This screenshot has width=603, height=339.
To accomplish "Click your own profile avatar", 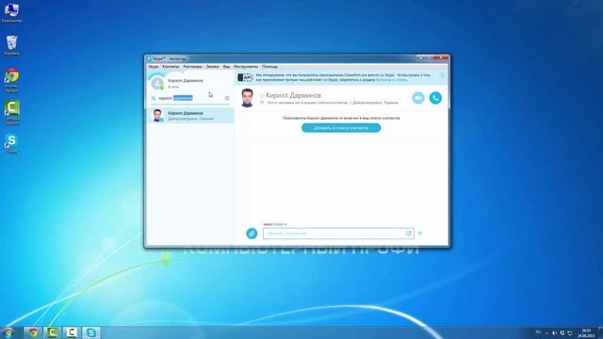I will [x=157, y=83].
